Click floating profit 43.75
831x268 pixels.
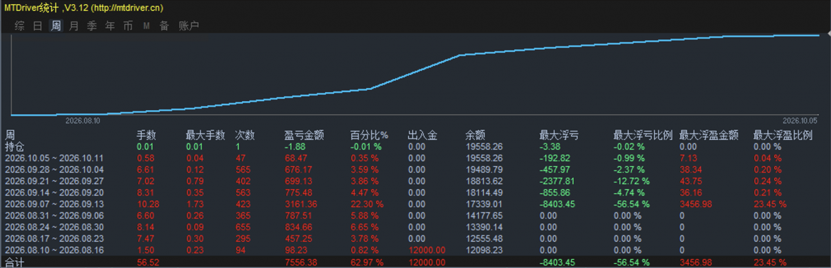tap(690, 181)
